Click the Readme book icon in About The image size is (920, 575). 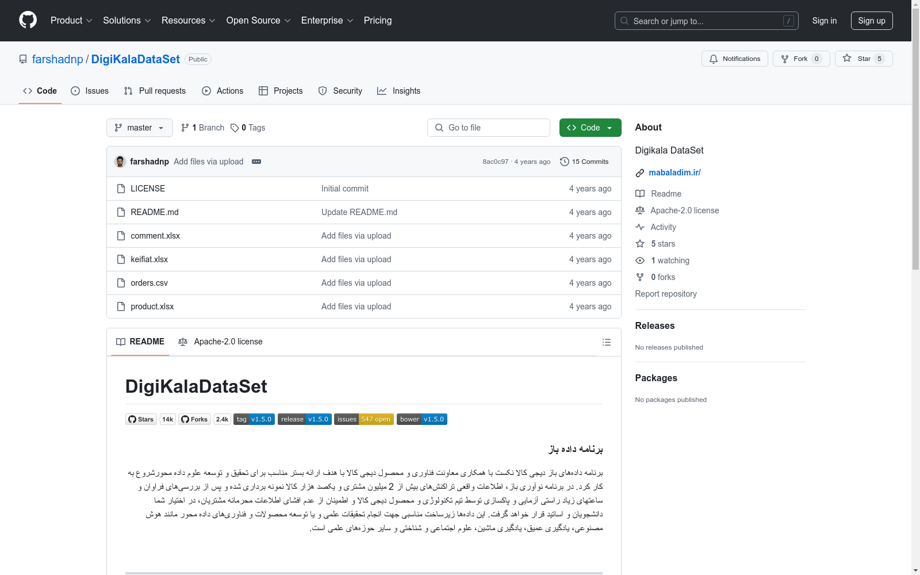coord(640,194)
